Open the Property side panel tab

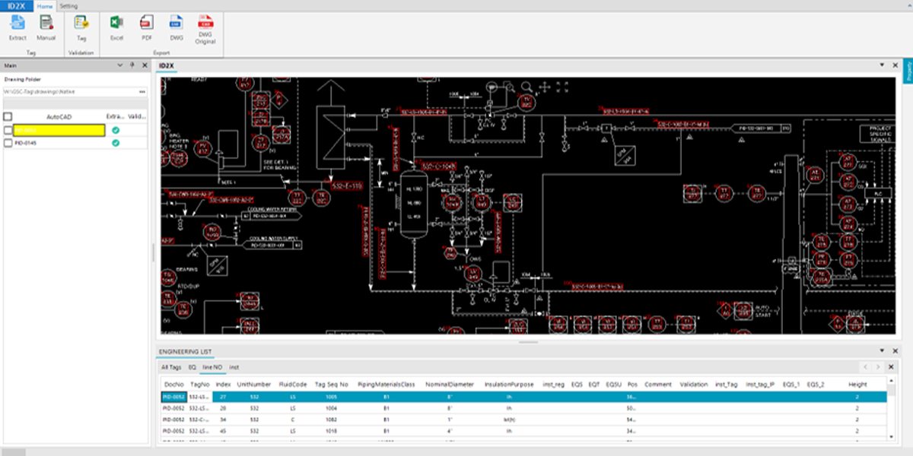908,72
